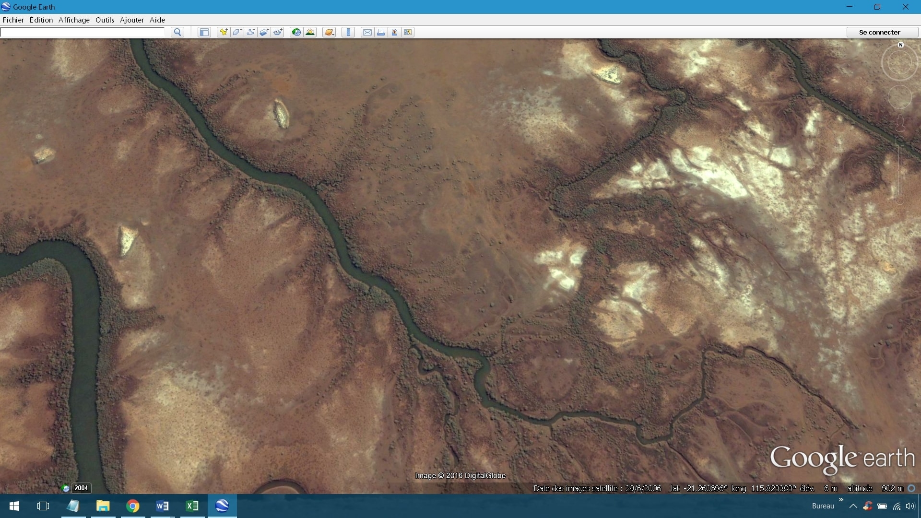Click the zoom slider on the navigation control

900,170
